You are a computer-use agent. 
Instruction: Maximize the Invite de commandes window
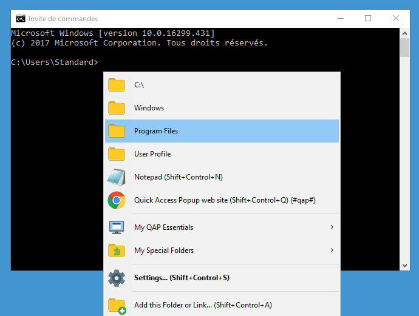368,18
